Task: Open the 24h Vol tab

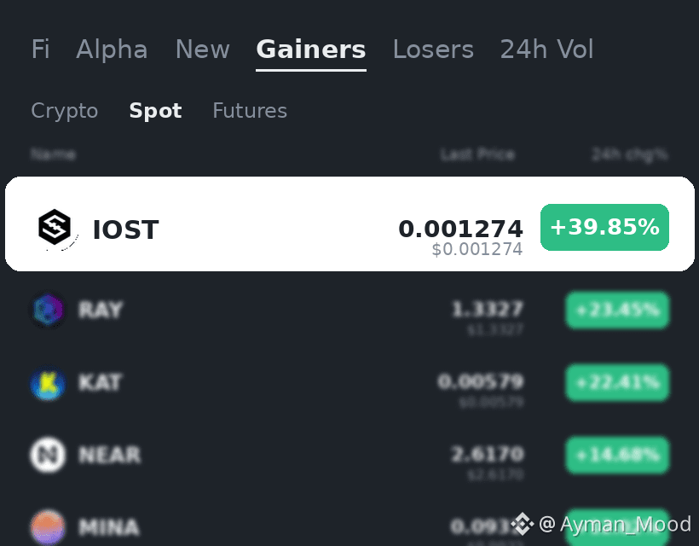Action: coord(546,49)
